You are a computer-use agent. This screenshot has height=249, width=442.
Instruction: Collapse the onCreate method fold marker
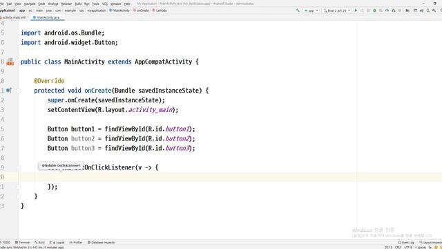pyautogui.click(x=18, y=91)
